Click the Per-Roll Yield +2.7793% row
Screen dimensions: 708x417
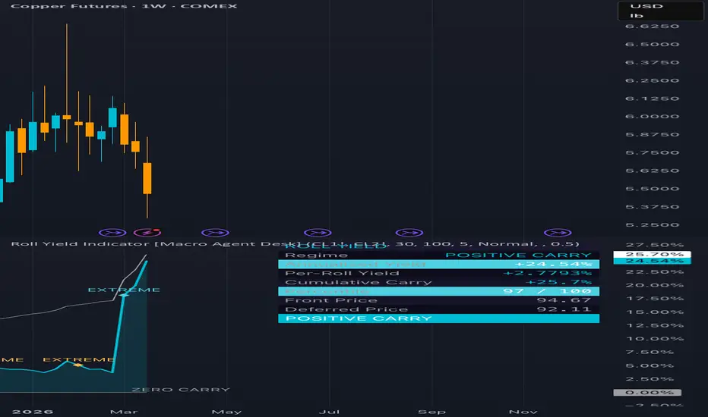[x=439, y=273]
